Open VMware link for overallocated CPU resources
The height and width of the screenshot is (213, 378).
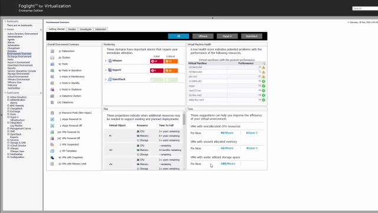click(x=227, y=133)
